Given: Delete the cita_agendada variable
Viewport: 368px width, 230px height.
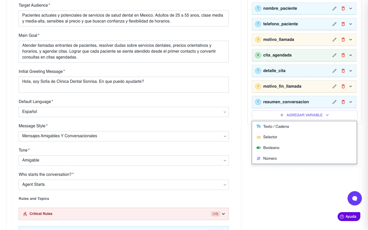Looking at the screenshot, I should point(343,55).
